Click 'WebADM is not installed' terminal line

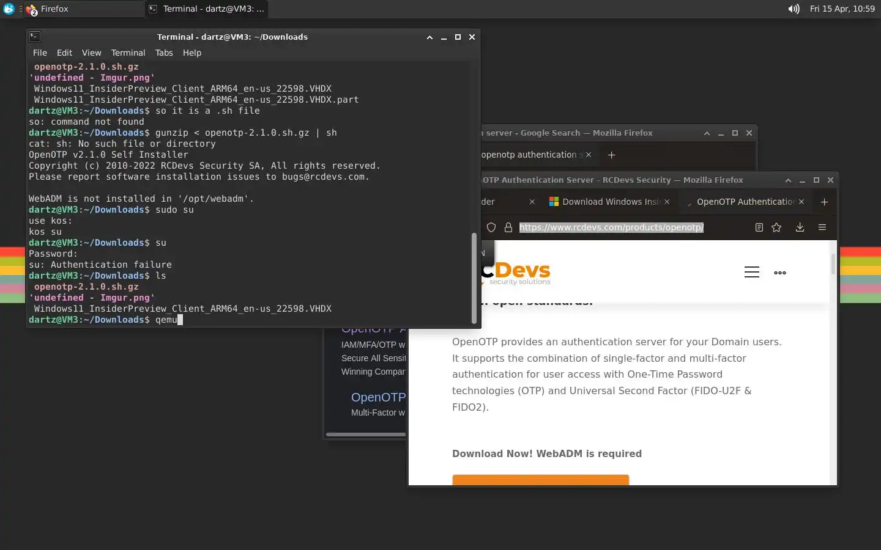[141, 199]
